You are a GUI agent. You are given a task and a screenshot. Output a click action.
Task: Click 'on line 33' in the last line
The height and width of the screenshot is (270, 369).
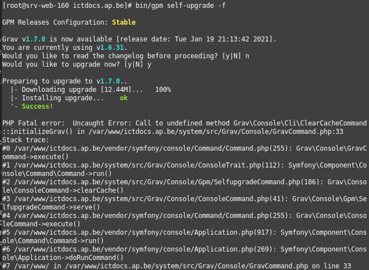[331, 266]
